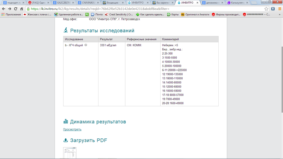Open a new tab

(254, 3)
